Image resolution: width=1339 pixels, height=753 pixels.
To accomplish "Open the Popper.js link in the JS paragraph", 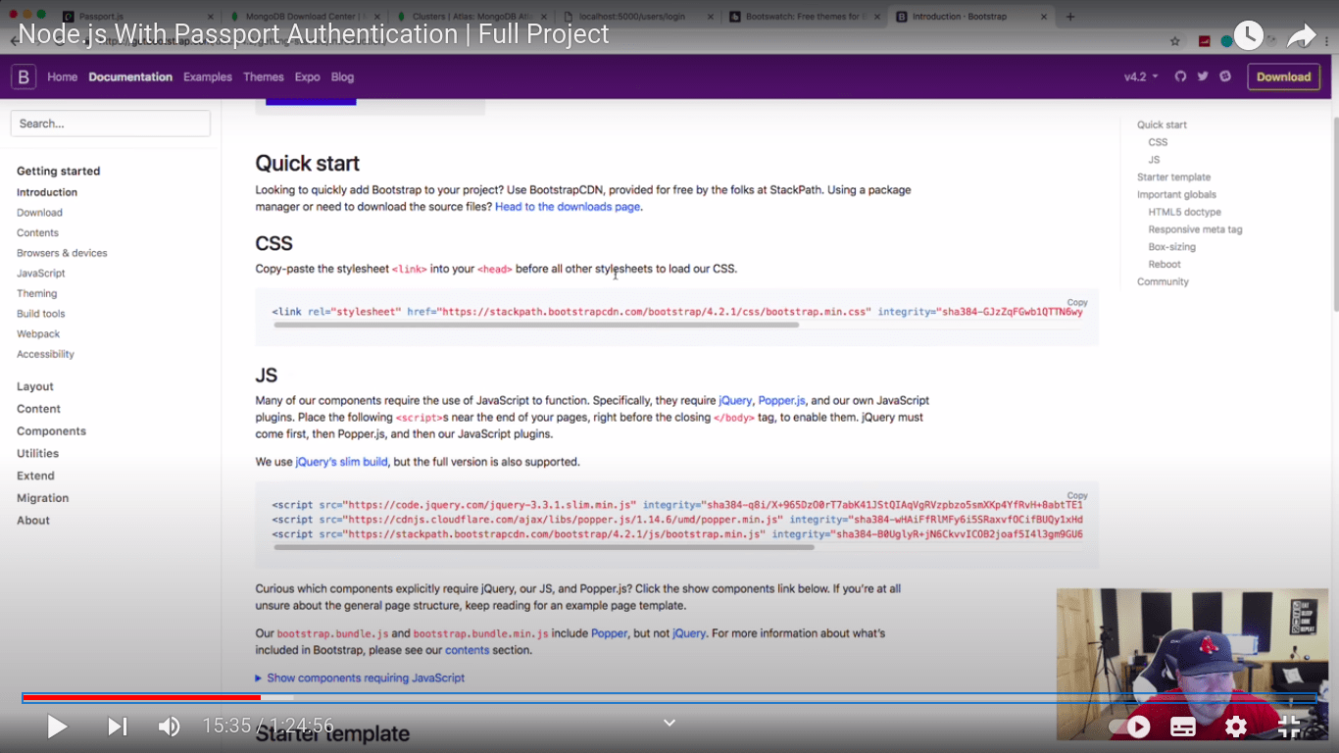I will (782, 400).
